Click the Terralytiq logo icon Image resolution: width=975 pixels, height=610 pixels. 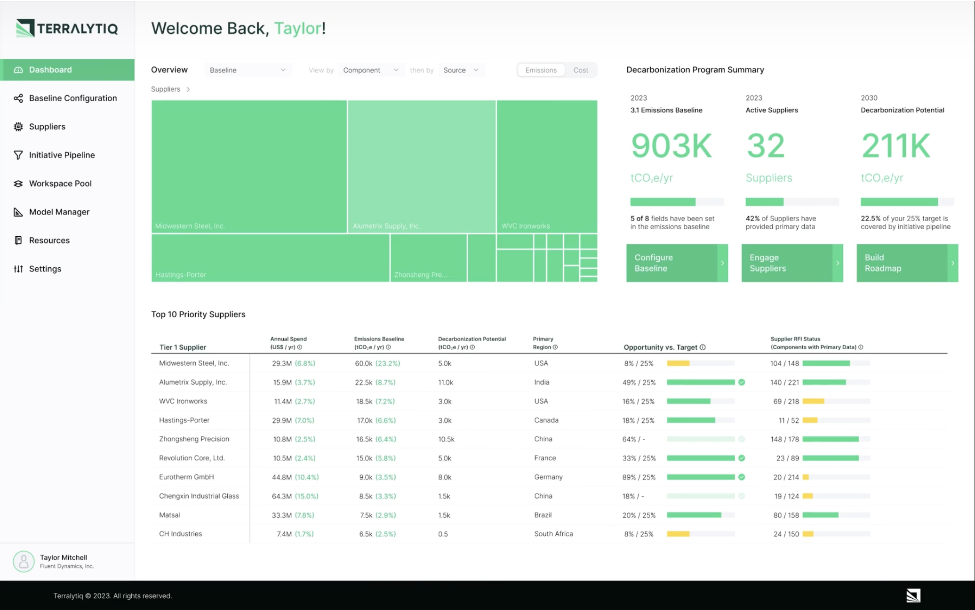click(25, 28)
